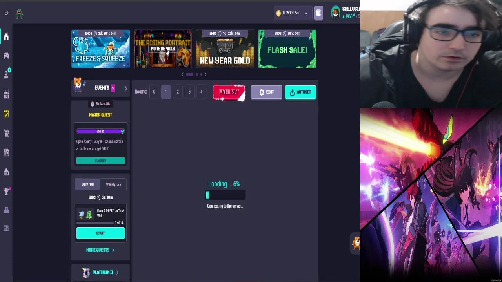Click the Task Wall quest reward icon
The width and height of the screenshot is (502, 282).
click(85, 214)
